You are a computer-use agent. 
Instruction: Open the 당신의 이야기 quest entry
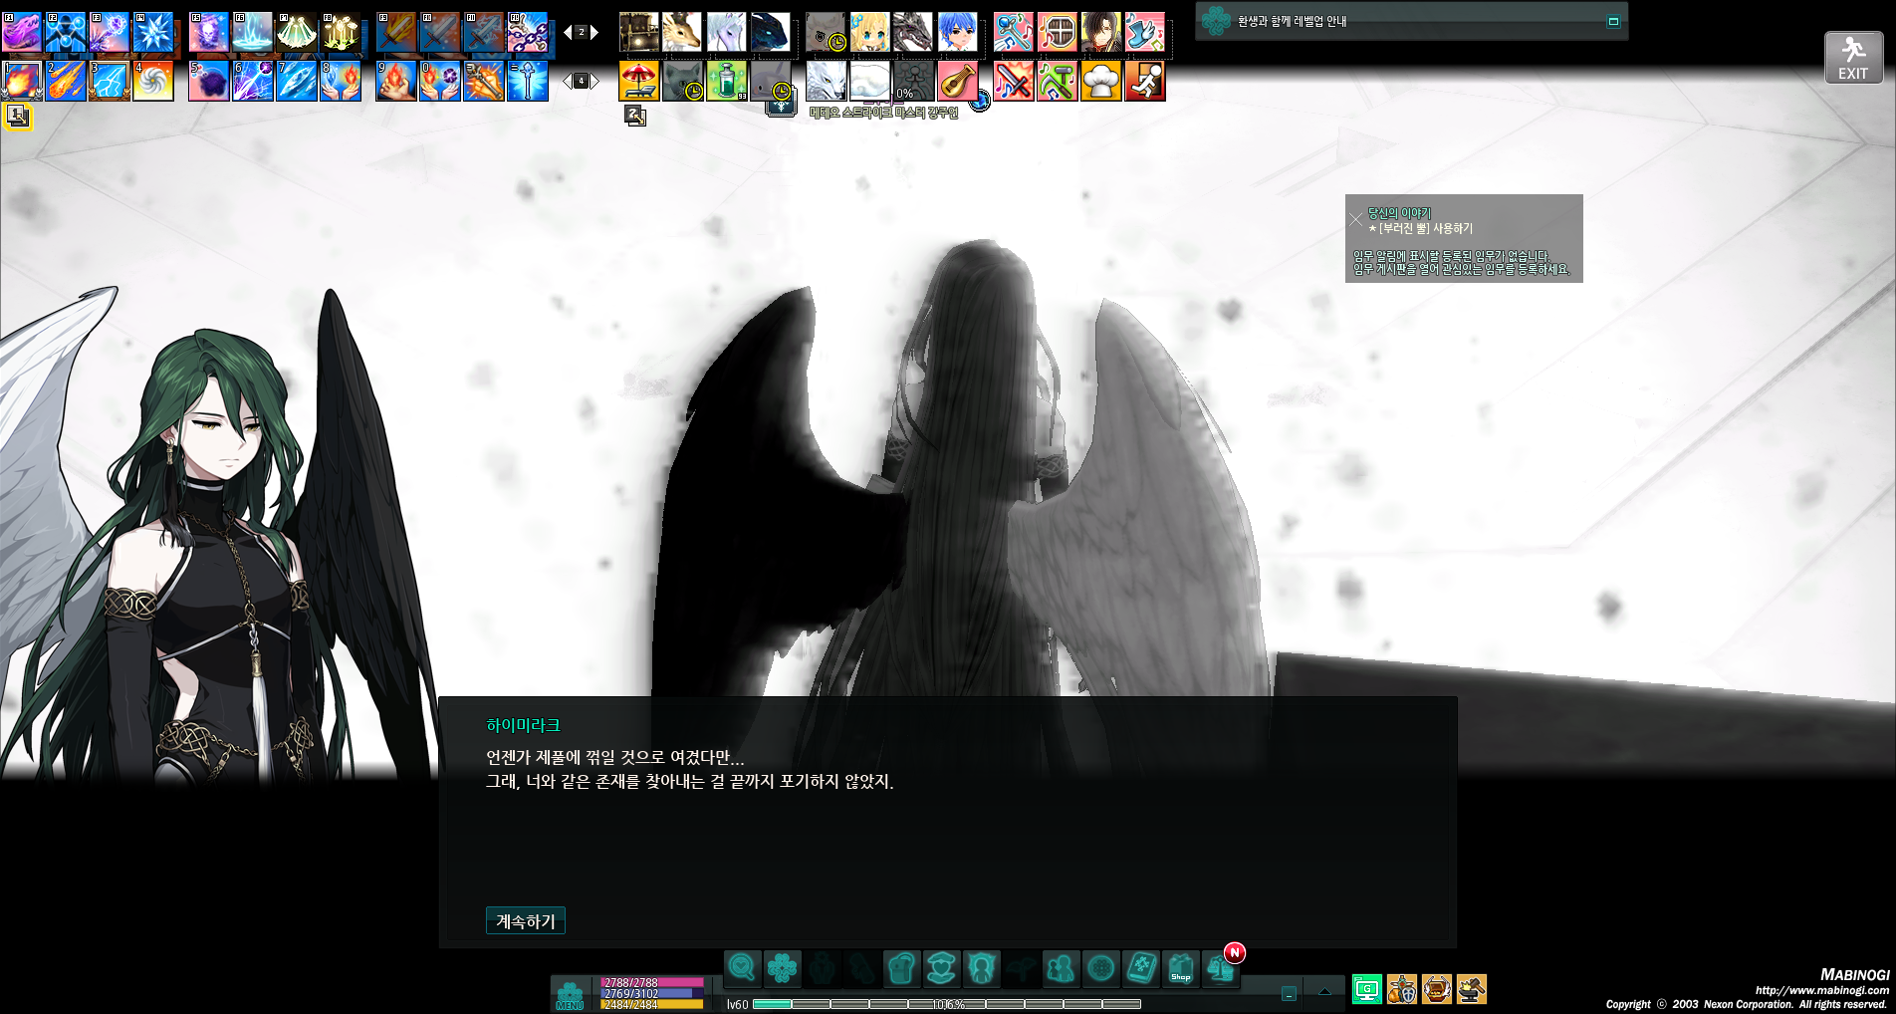point(1399,212)
